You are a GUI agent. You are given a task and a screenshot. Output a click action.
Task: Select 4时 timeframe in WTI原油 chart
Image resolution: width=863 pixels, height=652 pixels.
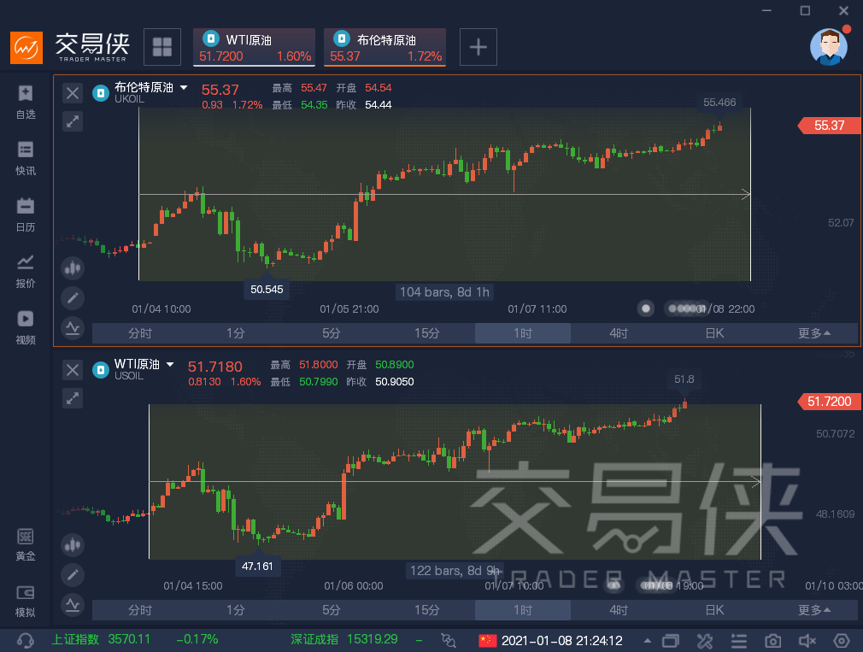(x=619, y=609)
